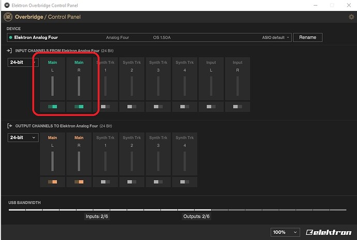This screenshot has width=357, height=240.
Task: Open the output channels 24-bit dropdown
Action: (x=23, y=138)
